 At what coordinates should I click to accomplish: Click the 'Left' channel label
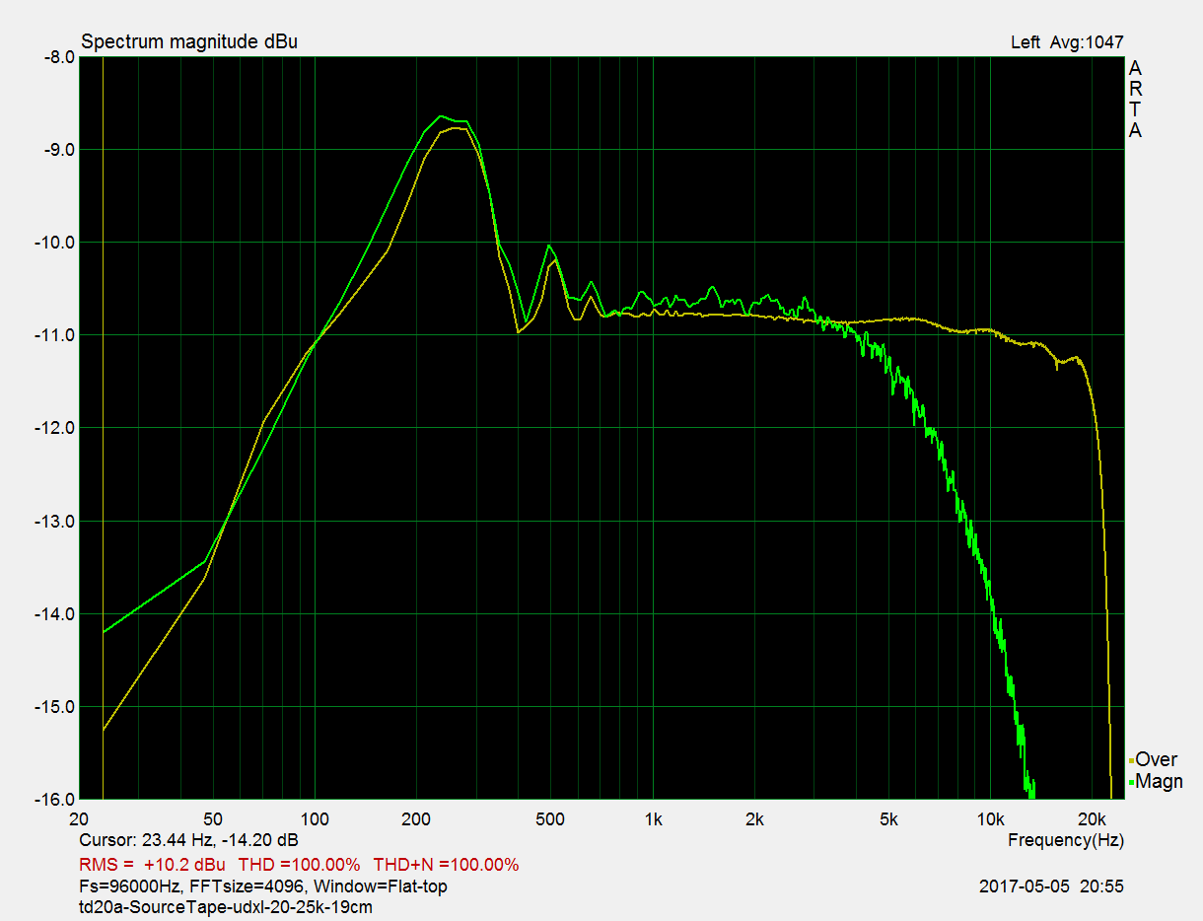(1026, 41)
